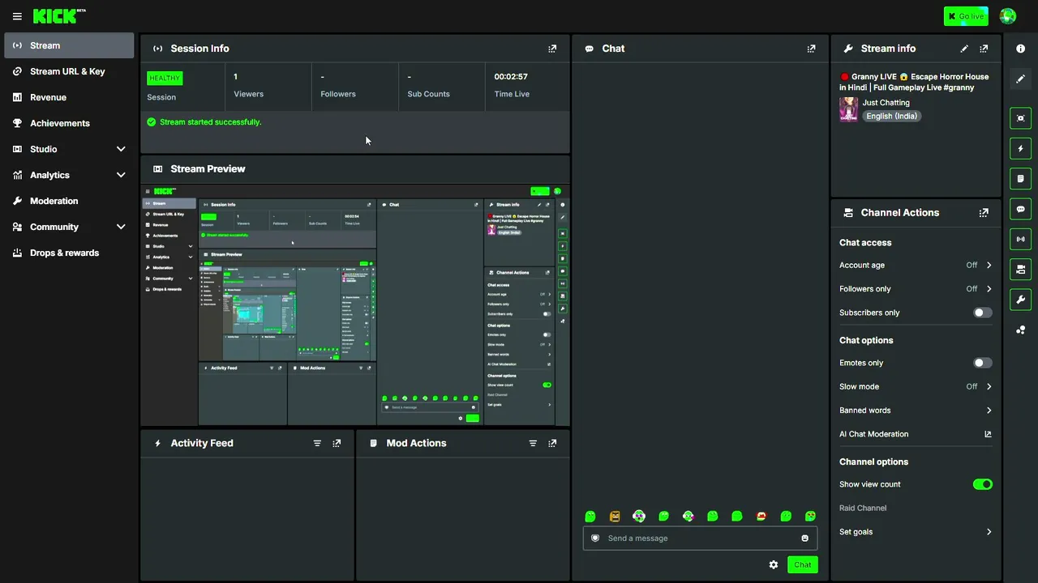
Task: Go to Stream URL & Key
Action: 69,71
